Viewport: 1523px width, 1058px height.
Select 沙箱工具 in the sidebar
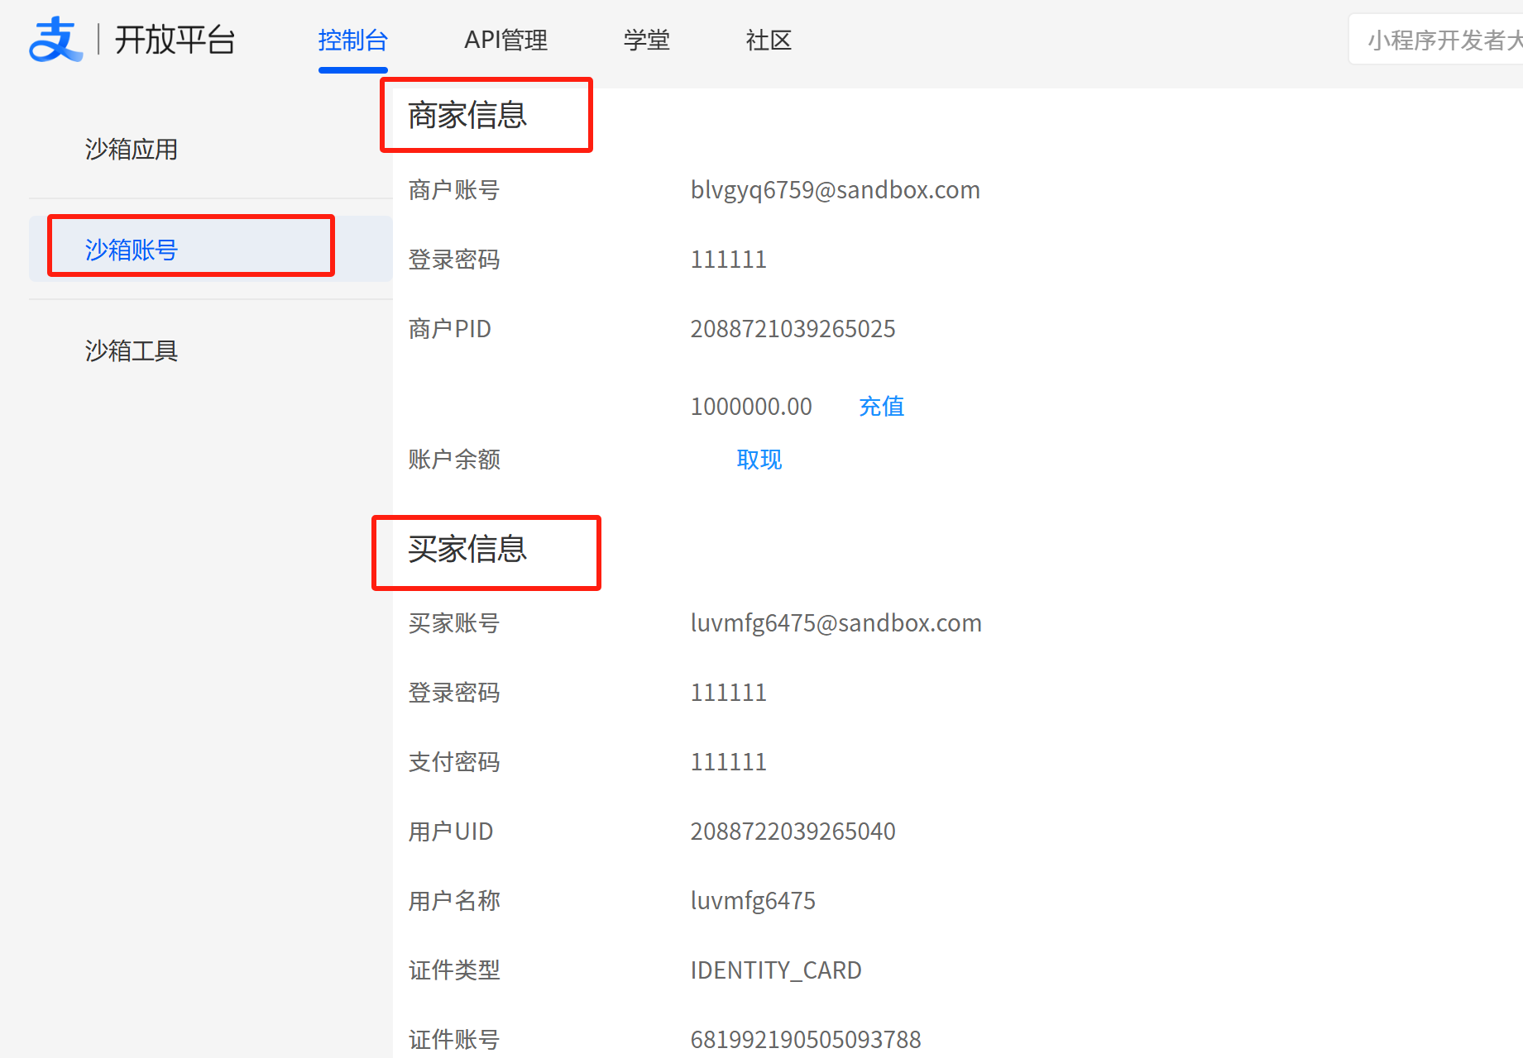[x=132, y=350]
